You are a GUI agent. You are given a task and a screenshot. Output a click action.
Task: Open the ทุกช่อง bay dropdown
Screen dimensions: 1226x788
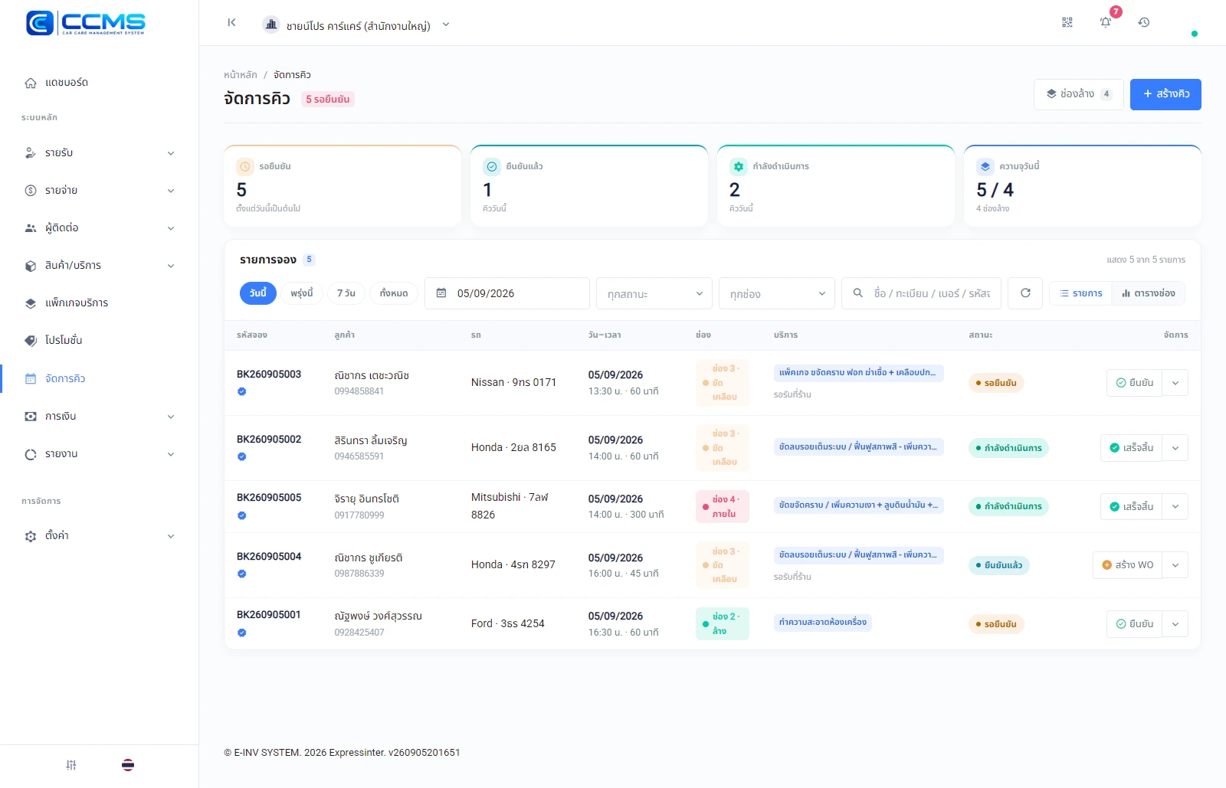[x=777, y=293]
